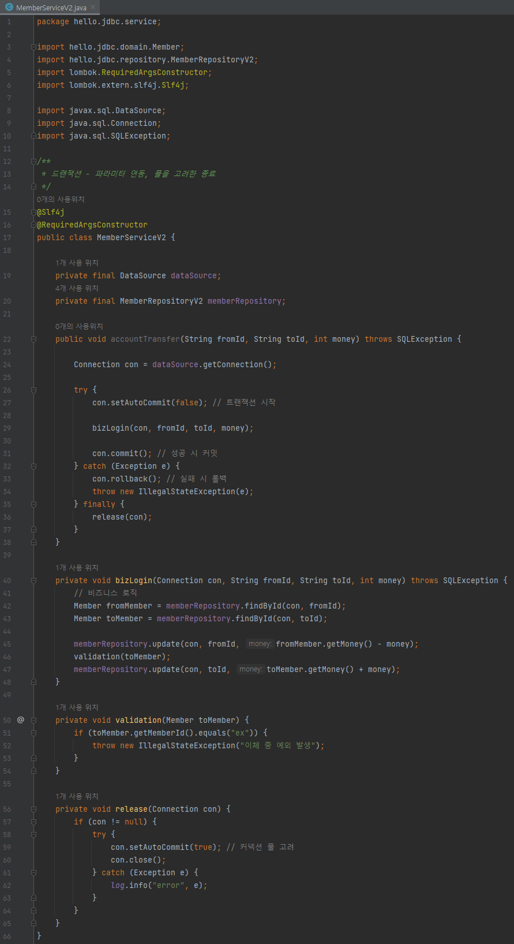514x944 pixels.
Task: Collapse the bizLogin method at line 40
Action: (33, 580)
